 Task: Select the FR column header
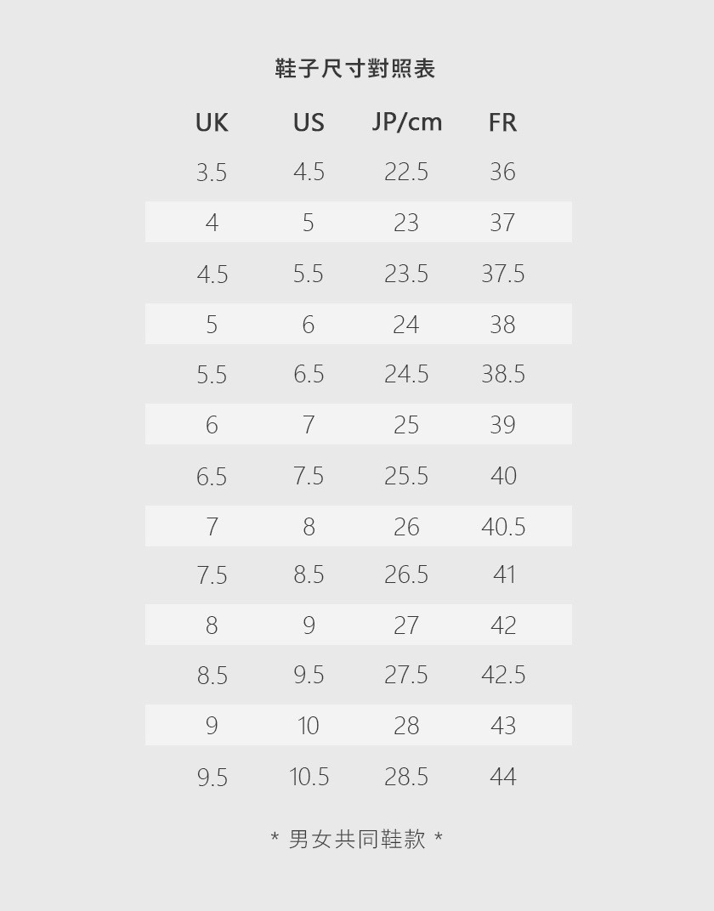502,122
